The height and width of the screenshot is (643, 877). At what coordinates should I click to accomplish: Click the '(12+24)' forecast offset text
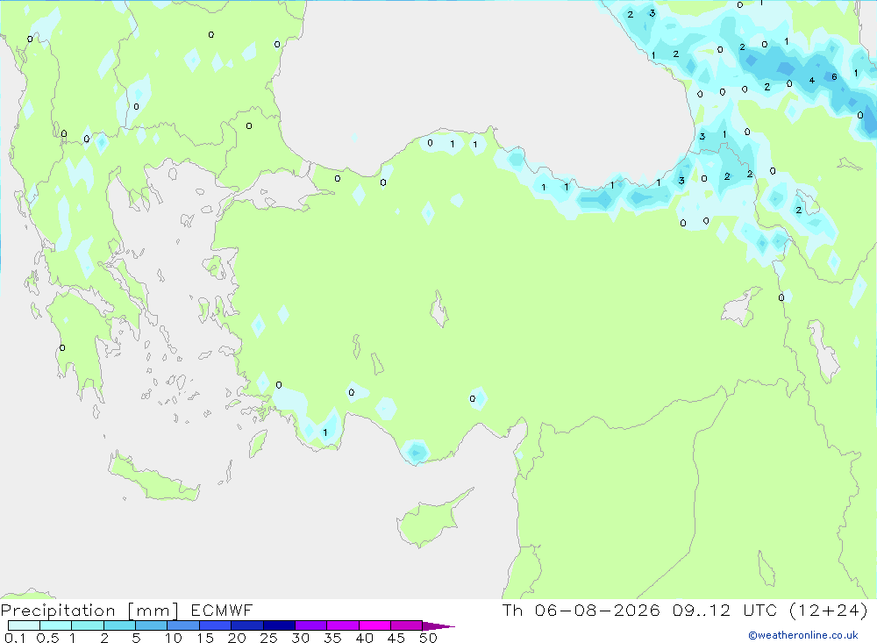click(829, 611)
